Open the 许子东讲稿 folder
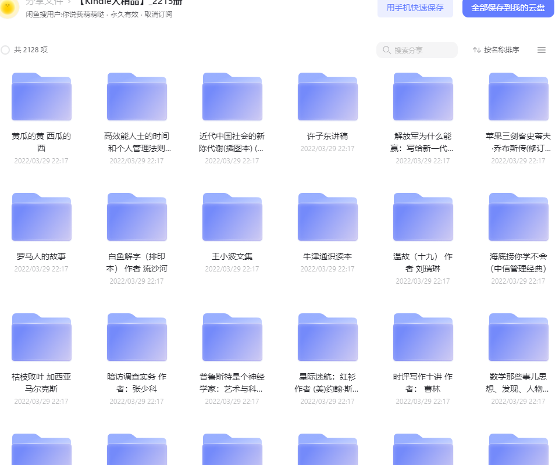559x465 pixels. click(x=327, y=96)
